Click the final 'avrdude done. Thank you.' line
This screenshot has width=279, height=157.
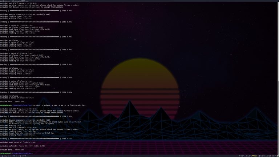12,149
